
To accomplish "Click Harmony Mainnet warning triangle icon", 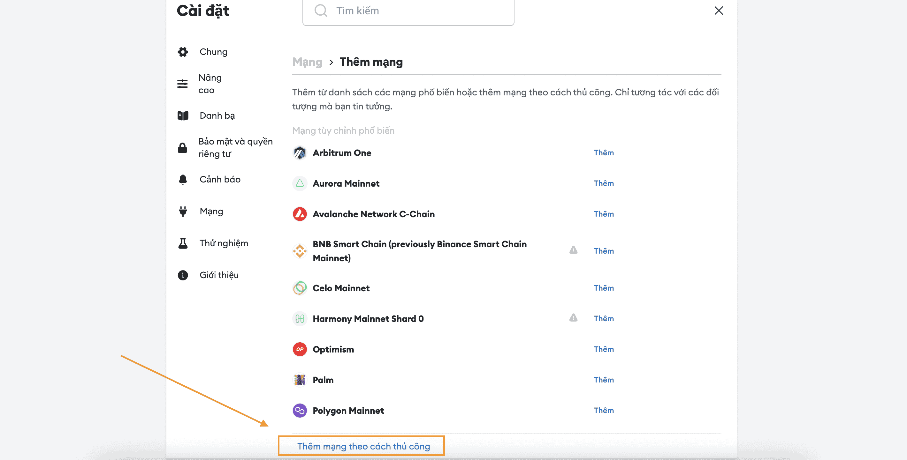I will 573,318.
